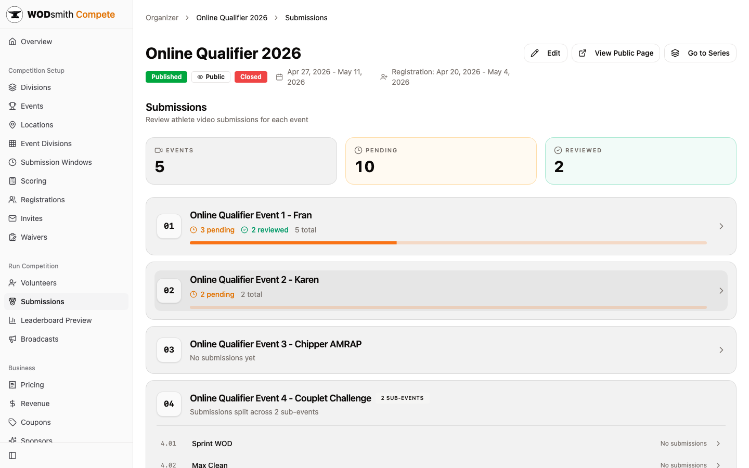This screenshot has height=468, width=749.
Task: Click Go to Series button
Action: [x=700, y=53]
